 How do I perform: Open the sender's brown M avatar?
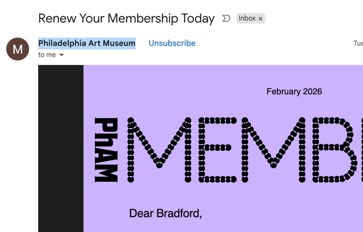18,49
